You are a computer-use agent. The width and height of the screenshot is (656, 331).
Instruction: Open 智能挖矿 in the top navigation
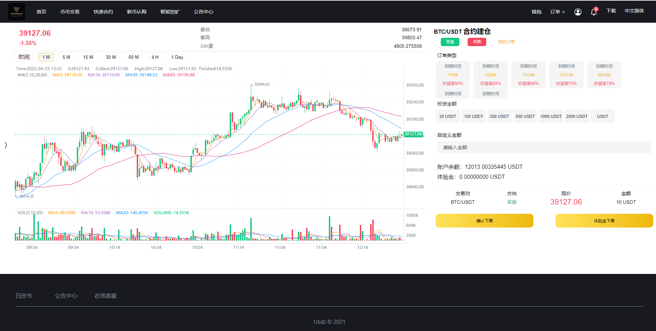[x=170, y=12]
